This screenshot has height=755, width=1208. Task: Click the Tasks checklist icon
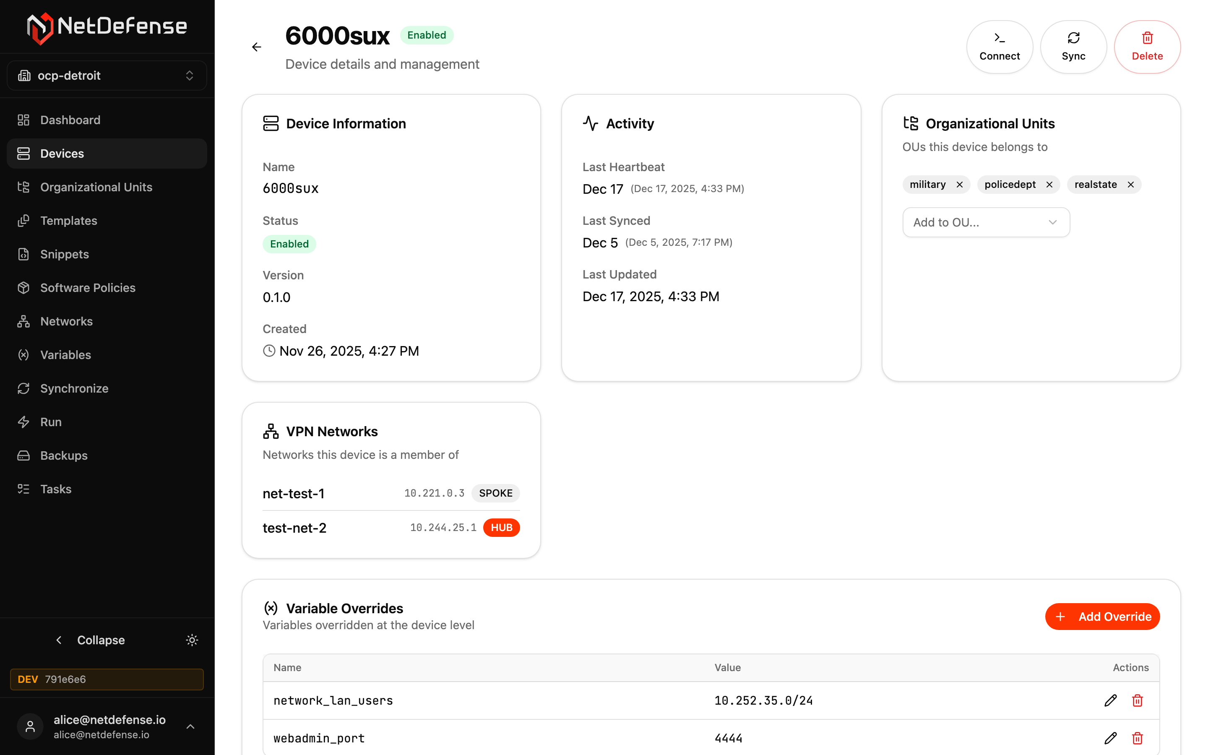pos(23,489)
